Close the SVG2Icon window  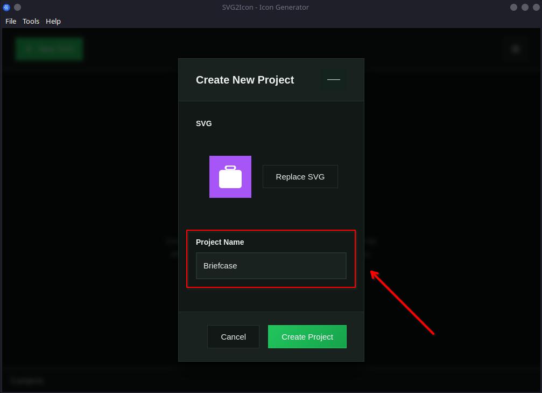point(536,7)
